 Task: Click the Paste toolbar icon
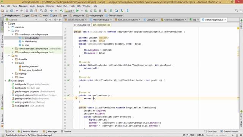[x=36, y=11]
